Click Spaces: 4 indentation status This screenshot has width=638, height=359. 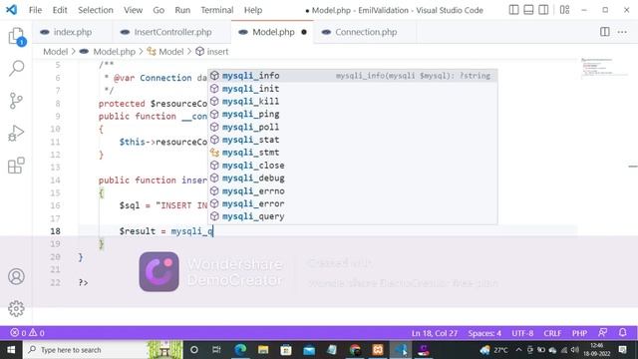(484, 333)
